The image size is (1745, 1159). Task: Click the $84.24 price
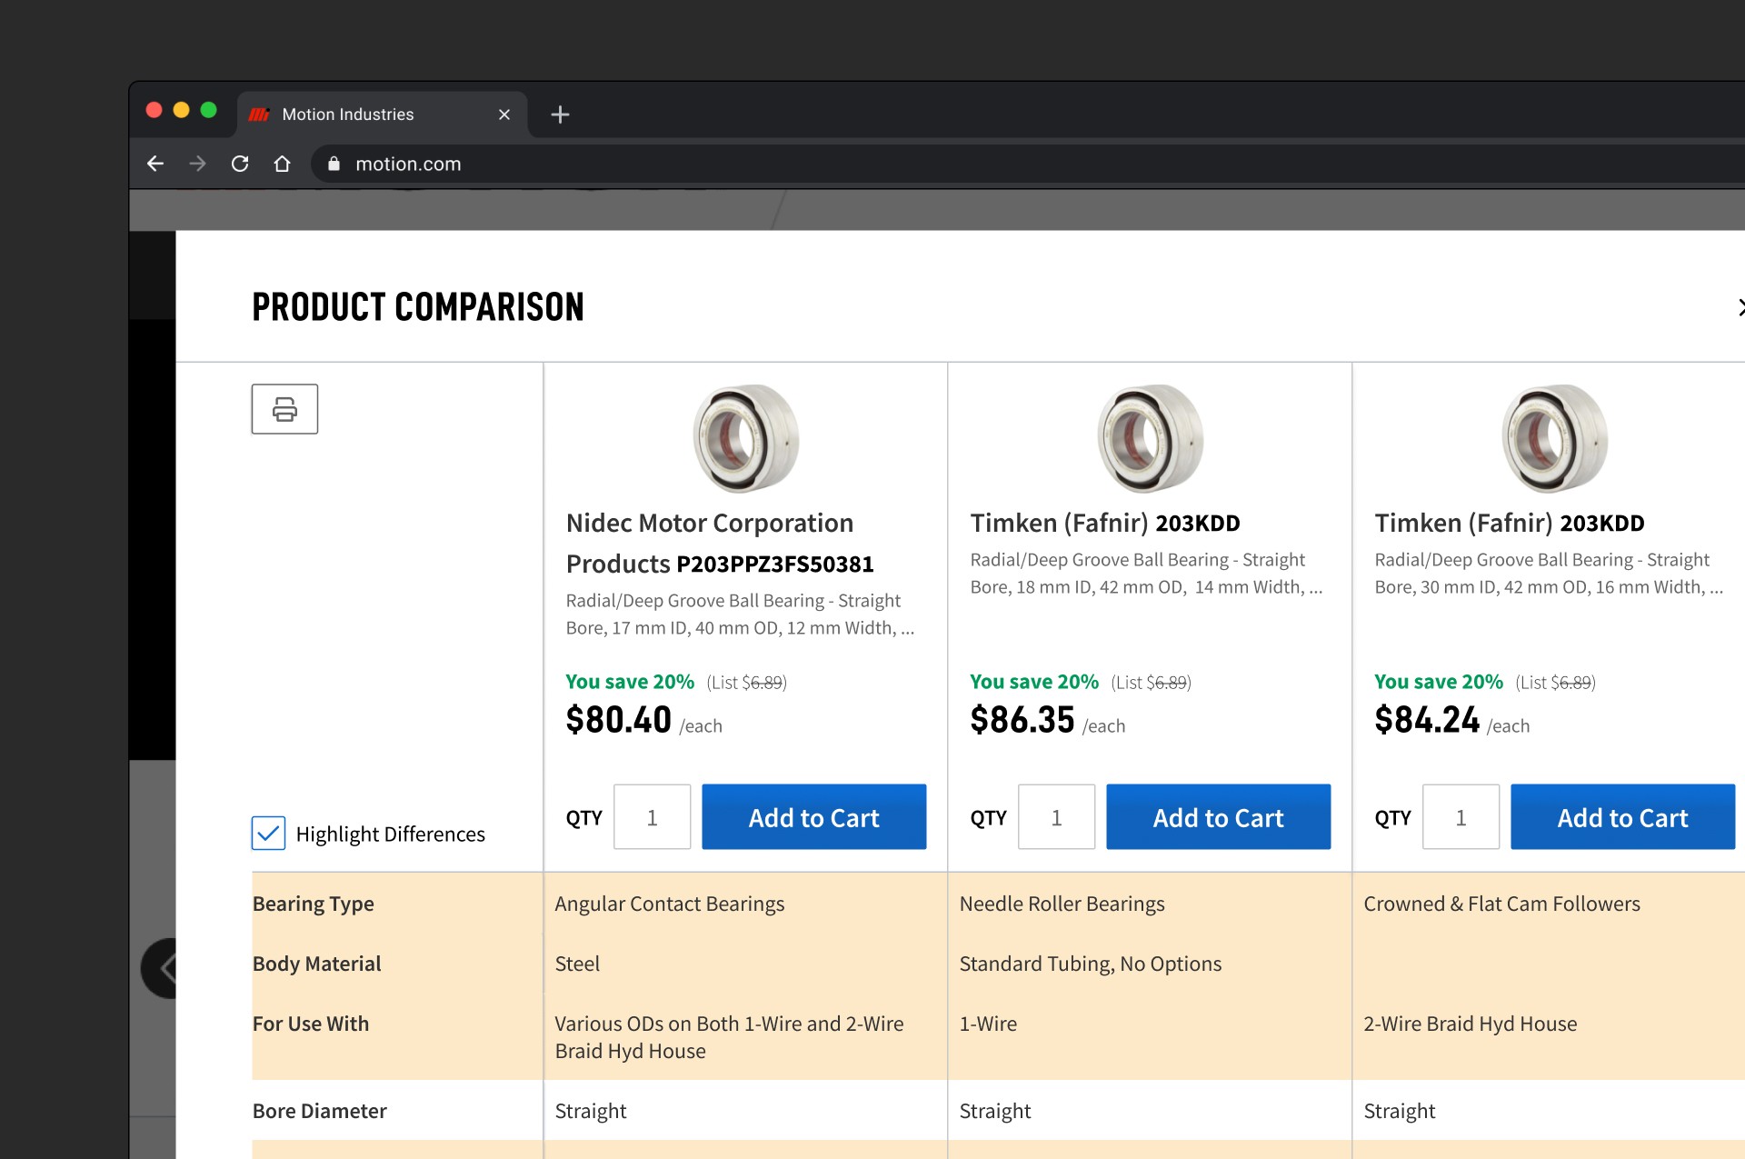click(1427, 720)
